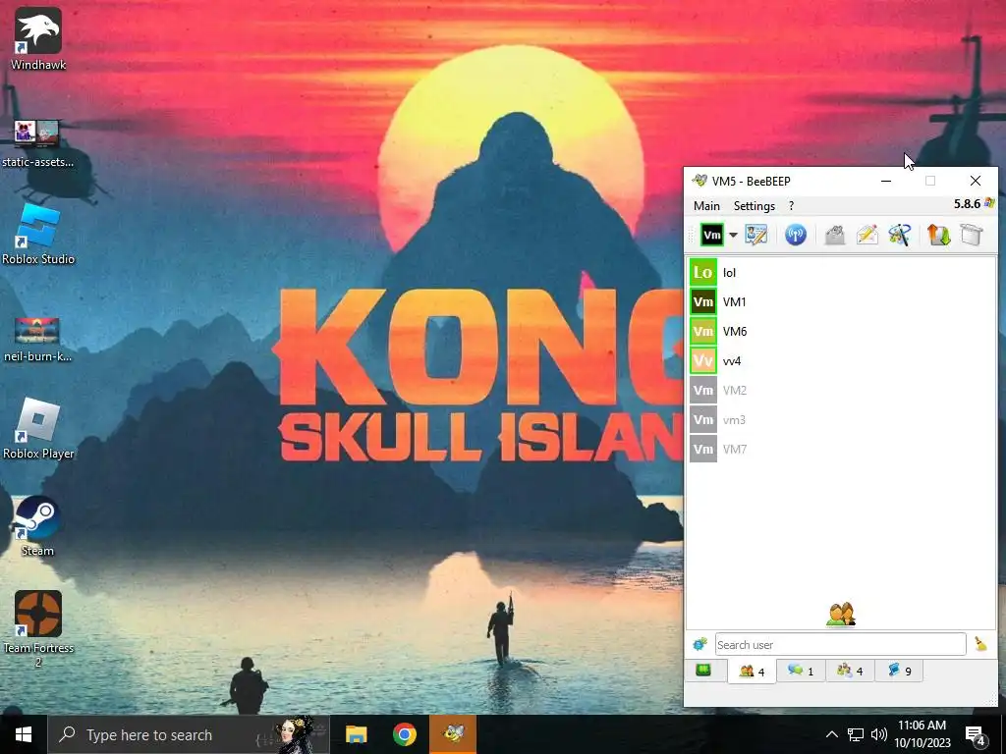Open the Windows Start menu
The image size is (1006, 754).
coord(24,734)
